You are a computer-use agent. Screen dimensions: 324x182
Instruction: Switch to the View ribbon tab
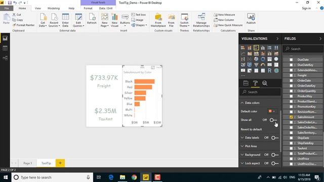[38, 8]
